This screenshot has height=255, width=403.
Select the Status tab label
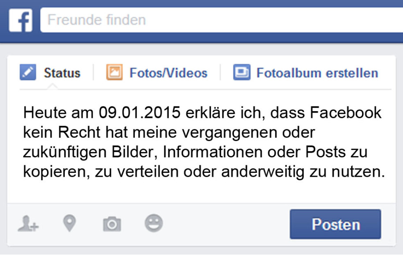[x=62, y=73]
